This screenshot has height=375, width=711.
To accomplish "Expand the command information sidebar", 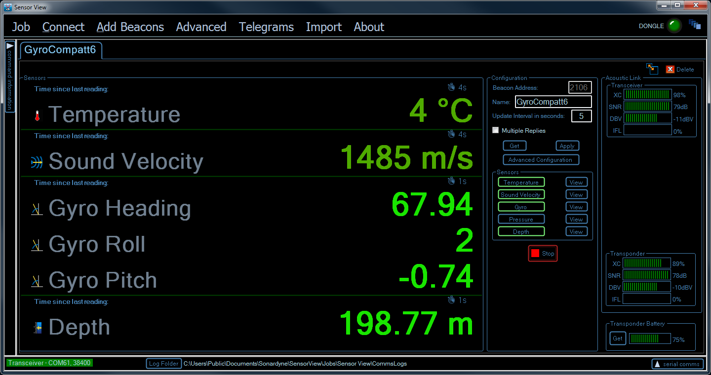I will click(9, 46).
